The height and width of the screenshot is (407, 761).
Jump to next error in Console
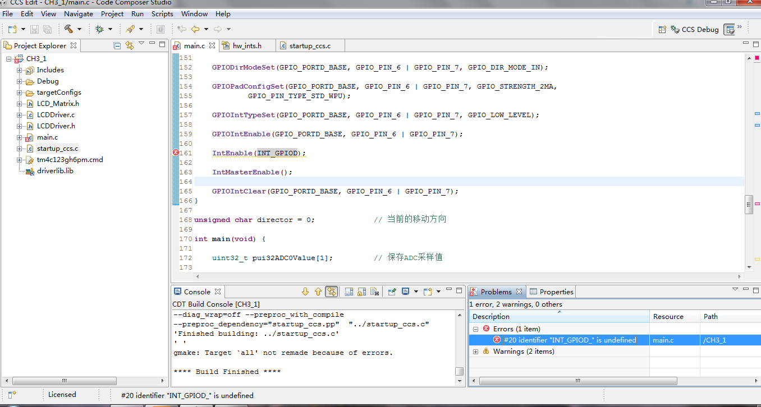305,292
